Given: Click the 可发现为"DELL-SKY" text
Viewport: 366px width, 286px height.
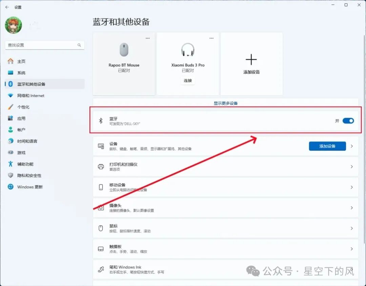Looking at the screenshot, I should (125, 124).
